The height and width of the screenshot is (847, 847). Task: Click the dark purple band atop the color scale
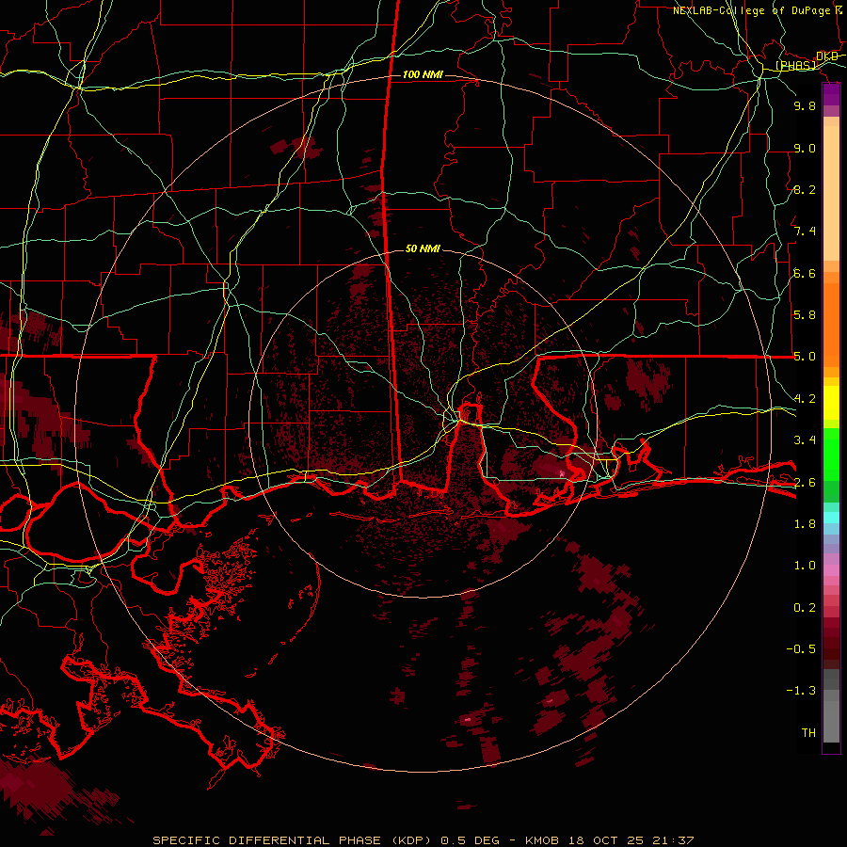pos(831,94)
